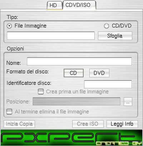Start the copy with Inizia Copia
143x146 pixels.
pos(19,124)
